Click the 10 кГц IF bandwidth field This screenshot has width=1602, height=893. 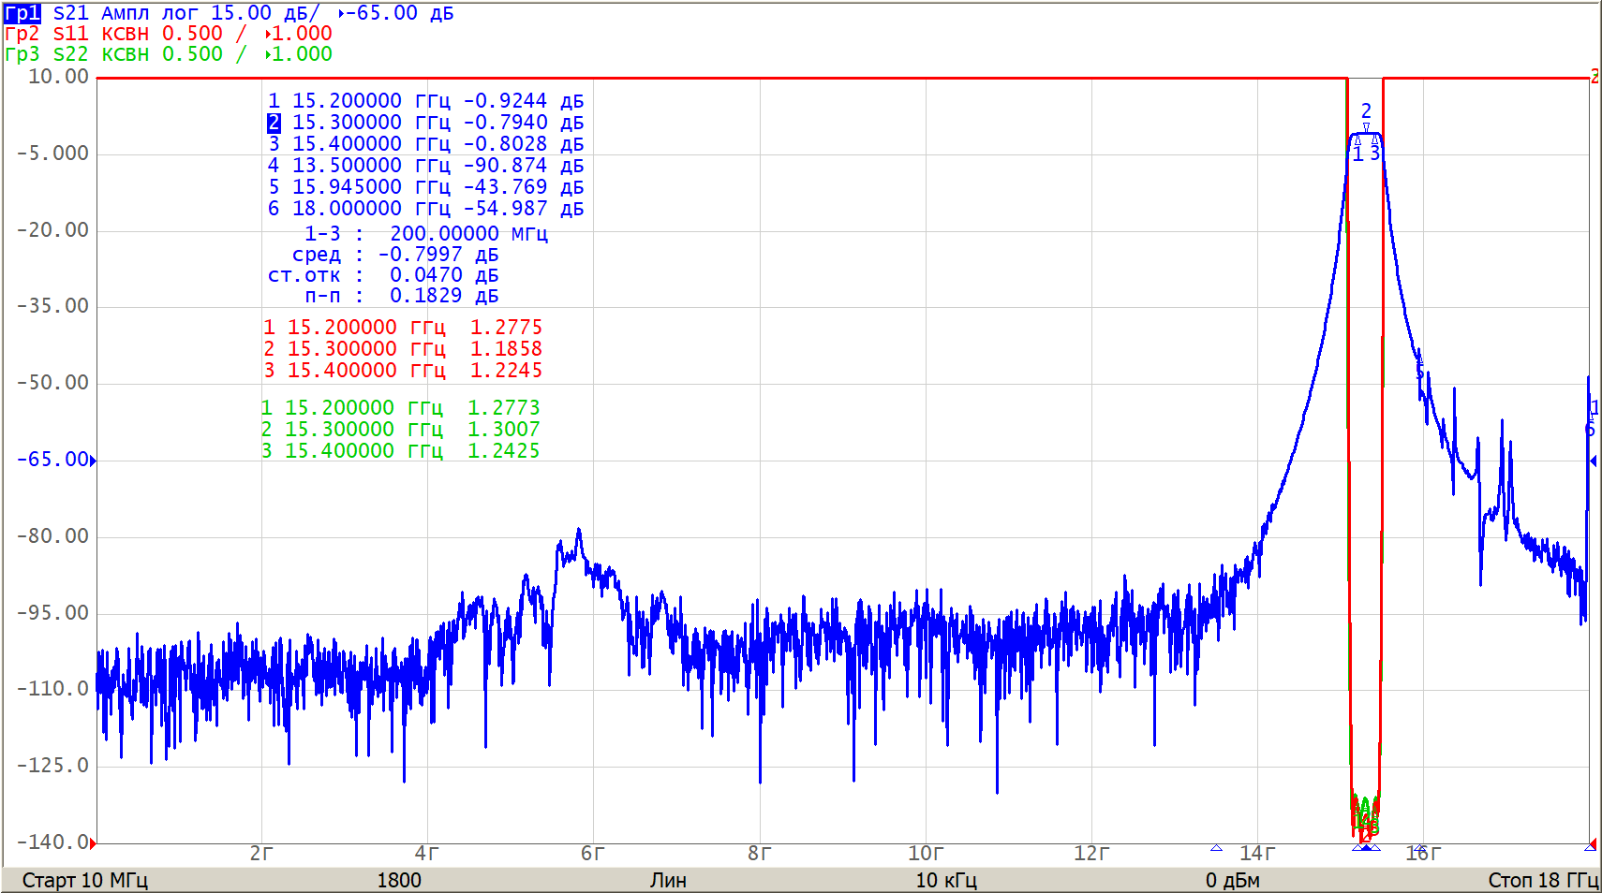click(x=946, y=880)
